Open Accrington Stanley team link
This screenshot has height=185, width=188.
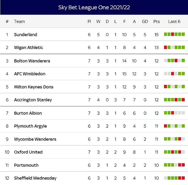[33, 100]
